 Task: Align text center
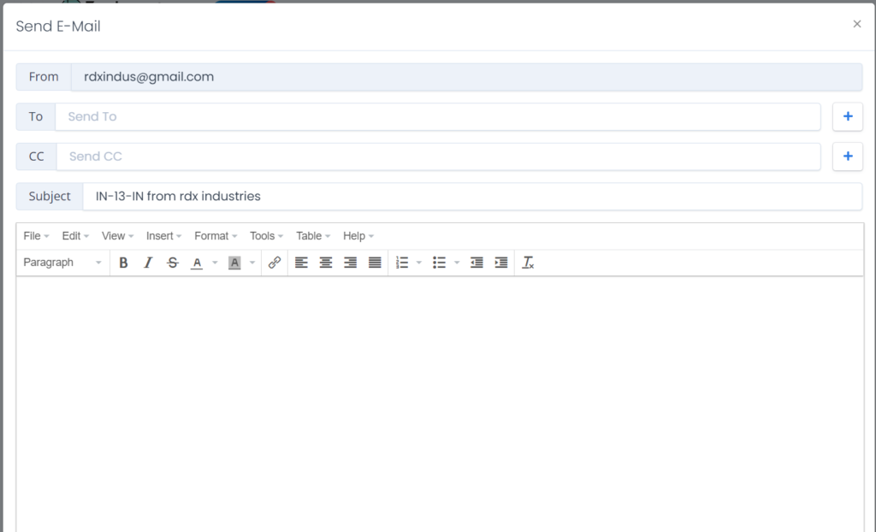[x=326, y=263]
